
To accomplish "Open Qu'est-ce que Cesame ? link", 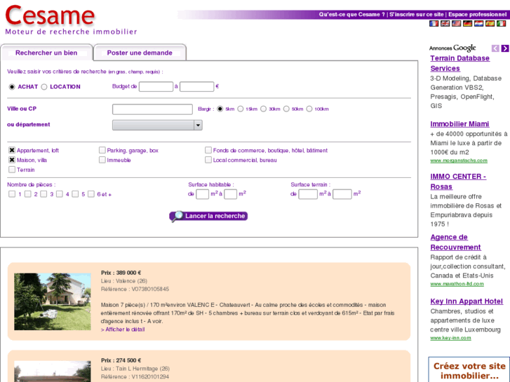I will [x=352, y=14].
